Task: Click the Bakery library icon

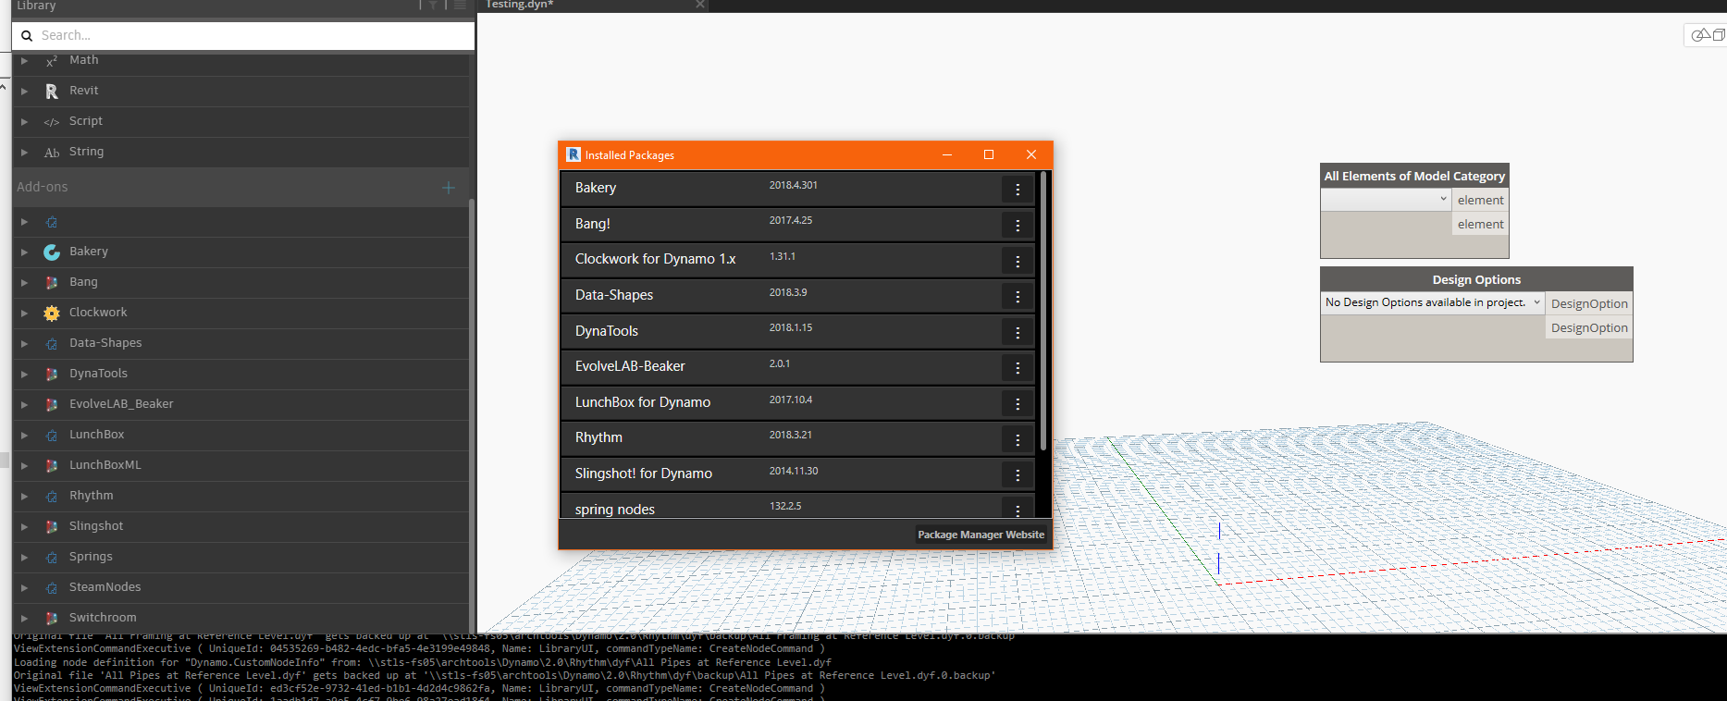Action: point(52,252)
